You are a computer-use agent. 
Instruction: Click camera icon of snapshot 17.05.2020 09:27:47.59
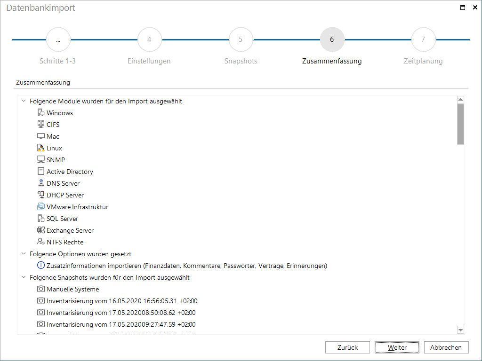coord(41,324)
